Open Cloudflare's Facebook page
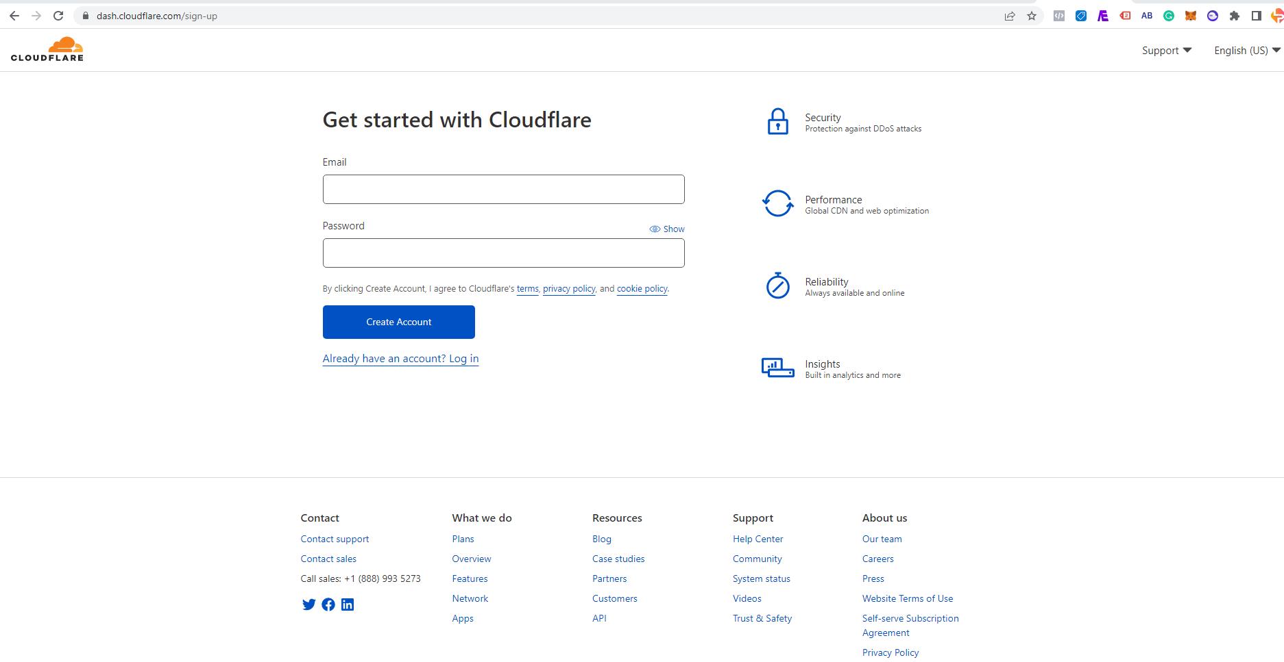This screenshot has width=1284, height=662. pyautogui.click(x=328, y=604)
